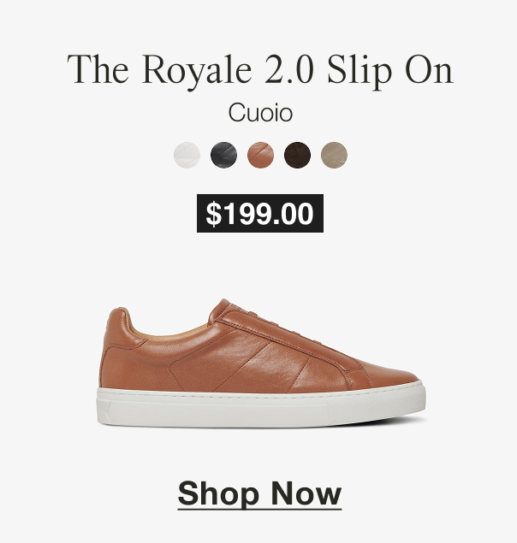Click the word Royale in the heading
The width and height of the screenshot is (517, 543).
tap(196, 71)
